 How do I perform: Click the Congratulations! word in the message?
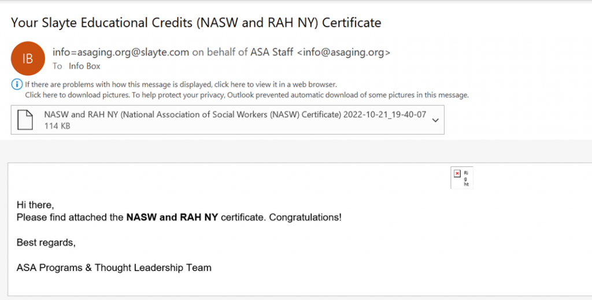coord(305,217)
